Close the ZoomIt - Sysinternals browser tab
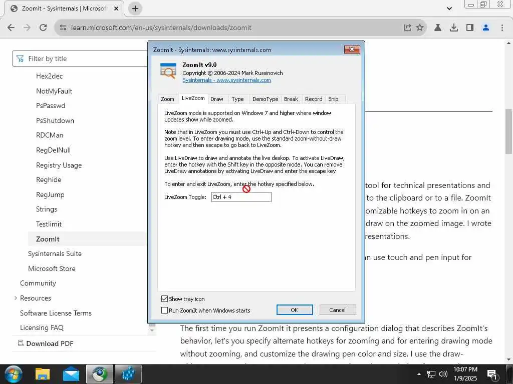 (x=116, y=8)
